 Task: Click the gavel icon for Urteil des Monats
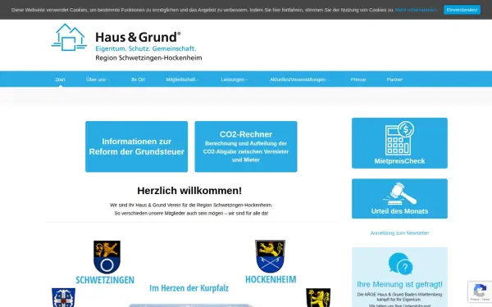[x=399, y=194]
